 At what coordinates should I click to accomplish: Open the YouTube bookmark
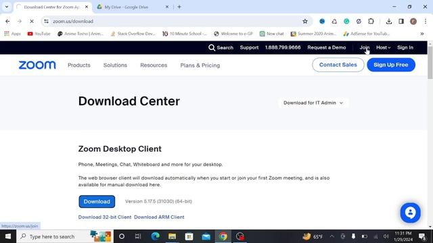(x=39, y=34)
